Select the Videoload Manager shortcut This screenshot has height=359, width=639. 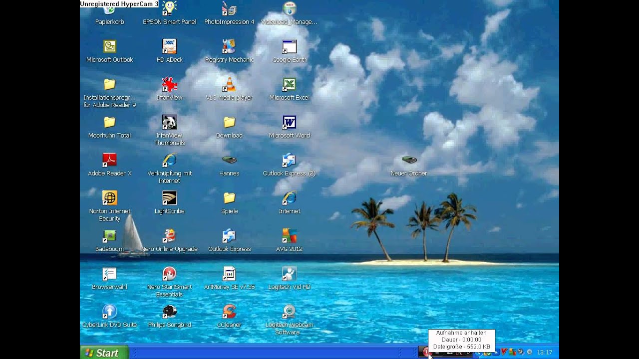(289, 8)
